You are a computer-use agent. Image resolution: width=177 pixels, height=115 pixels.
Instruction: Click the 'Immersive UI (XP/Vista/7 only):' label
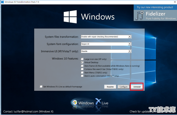click(60, 51)
